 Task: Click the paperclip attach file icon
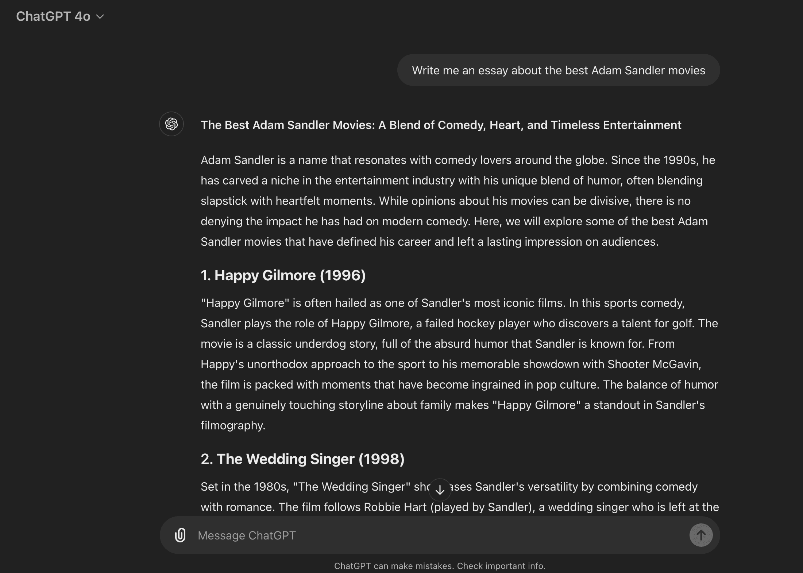pyautogui.click(x=180, y=535)
